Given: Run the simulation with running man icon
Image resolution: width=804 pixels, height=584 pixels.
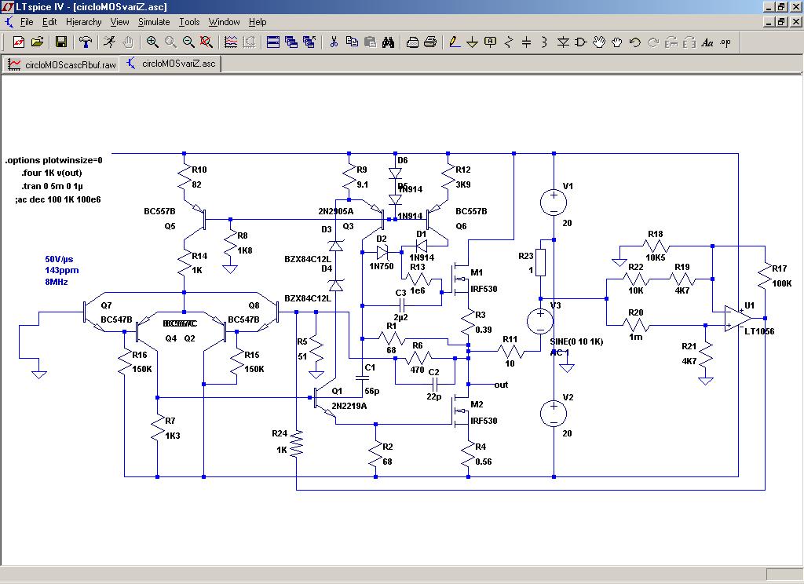Looking at the screenshot, I should 109,42.
